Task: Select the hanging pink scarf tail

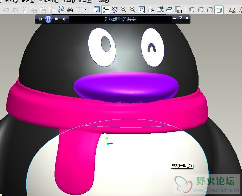Action: [76, 163]
